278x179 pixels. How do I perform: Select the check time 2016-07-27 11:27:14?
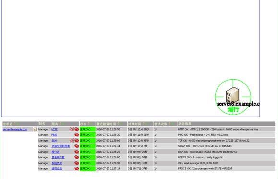(108, 169)
